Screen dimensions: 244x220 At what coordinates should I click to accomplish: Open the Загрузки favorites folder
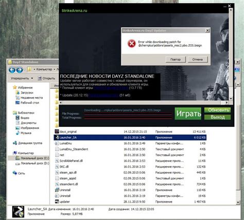(25, 93)
